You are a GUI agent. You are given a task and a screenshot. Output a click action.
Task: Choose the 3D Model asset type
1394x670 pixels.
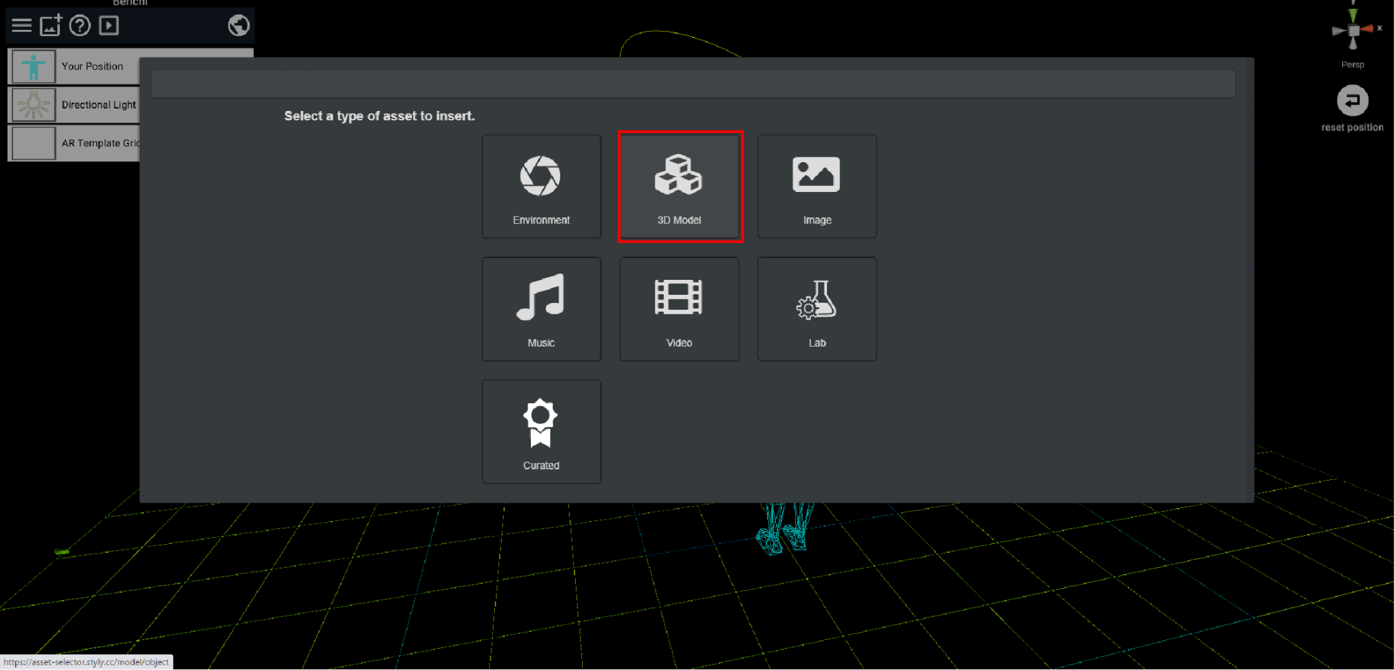tap(679, 187)
